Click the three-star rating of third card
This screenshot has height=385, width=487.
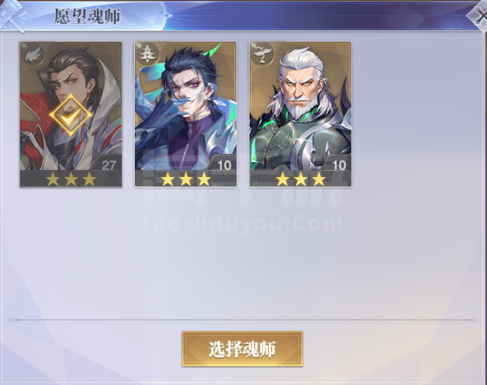[301, 179]
